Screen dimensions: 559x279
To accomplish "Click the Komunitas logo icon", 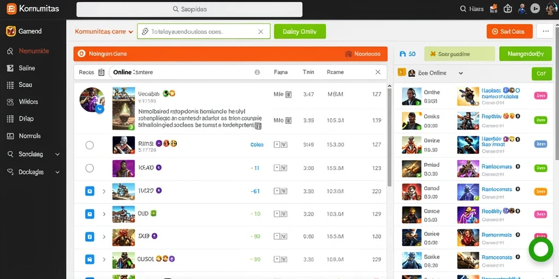I will [11, 9].
